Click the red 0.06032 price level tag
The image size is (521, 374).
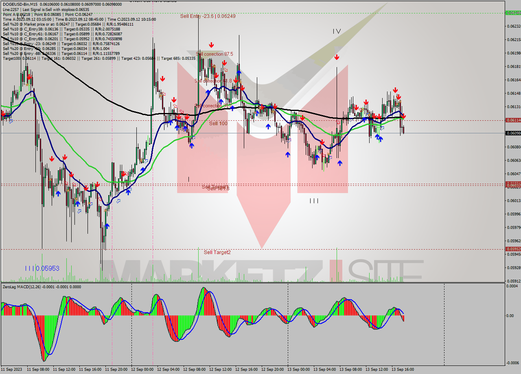(x=512, y=185)
